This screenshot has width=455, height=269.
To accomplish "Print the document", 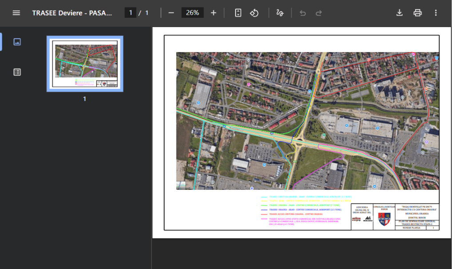I will click(x=417, y=13).
